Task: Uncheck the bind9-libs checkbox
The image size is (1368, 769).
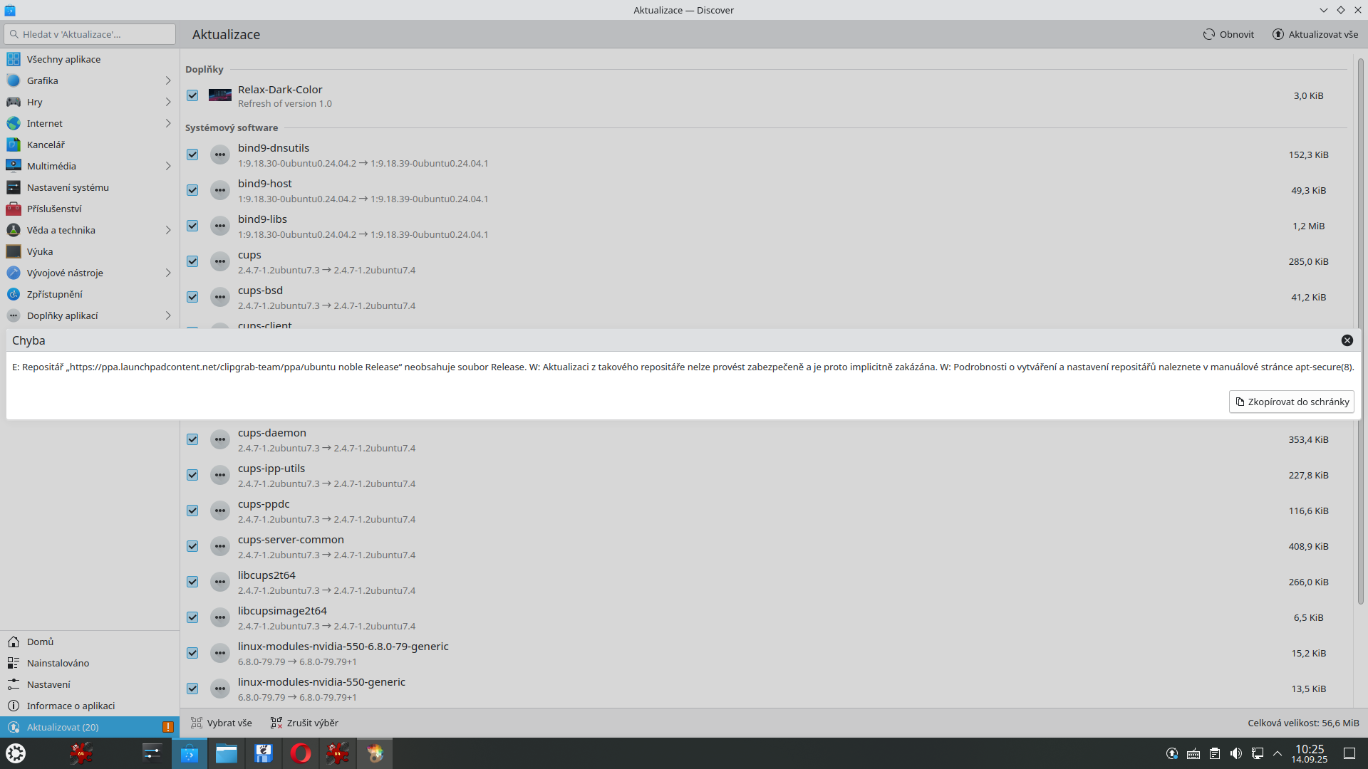Action: 192,226
